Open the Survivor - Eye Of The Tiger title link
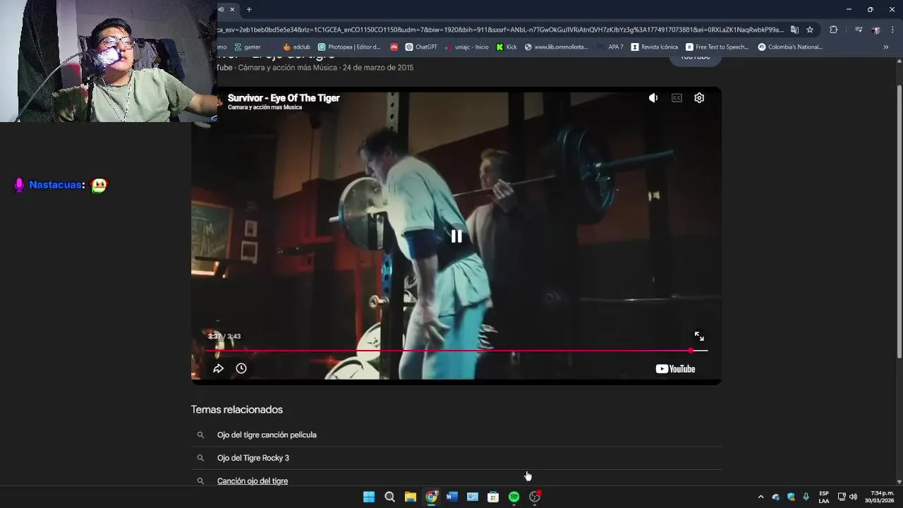The image size is (903, 508). 284,98
